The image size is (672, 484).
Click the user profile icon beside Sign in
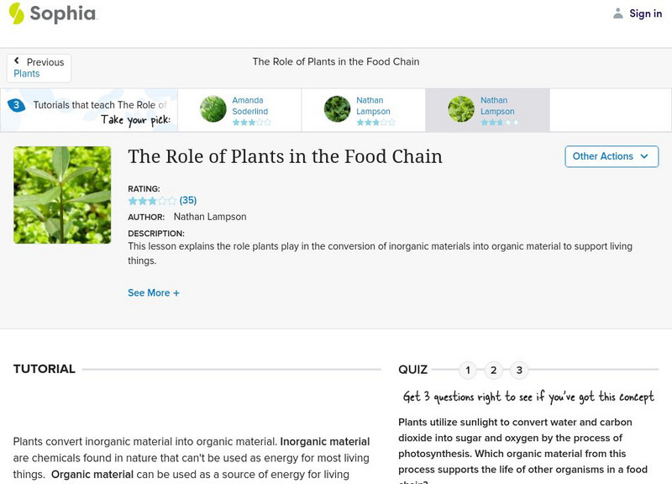(618, 13)
